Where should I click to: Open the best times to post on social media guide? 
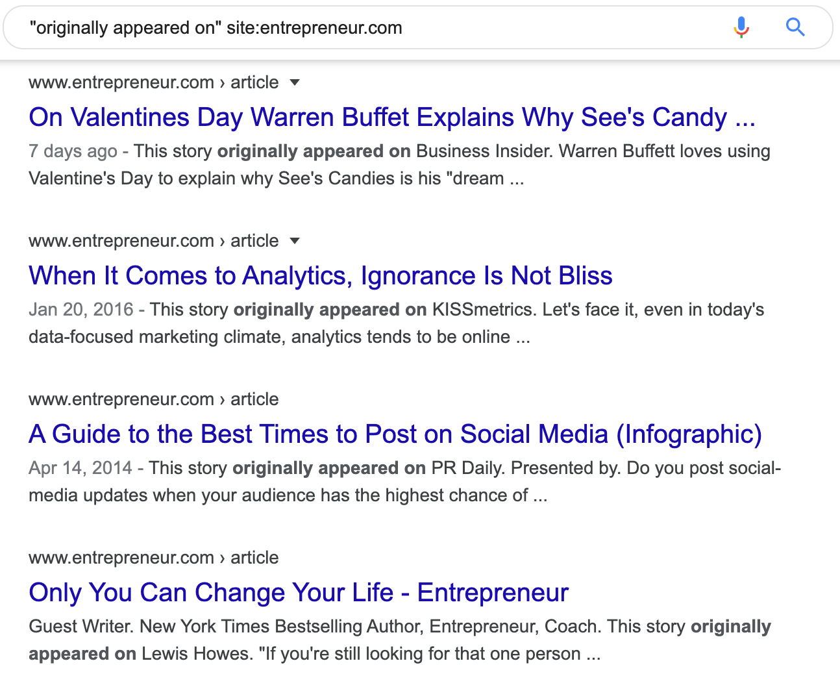point(395,434)
